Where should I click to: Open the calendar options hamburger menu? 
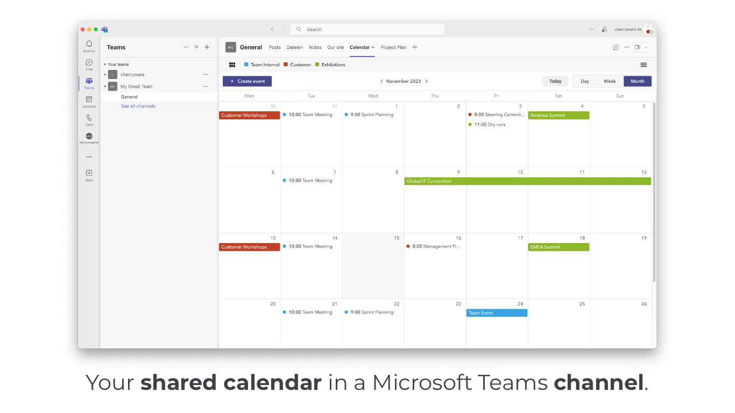(644, 64)
